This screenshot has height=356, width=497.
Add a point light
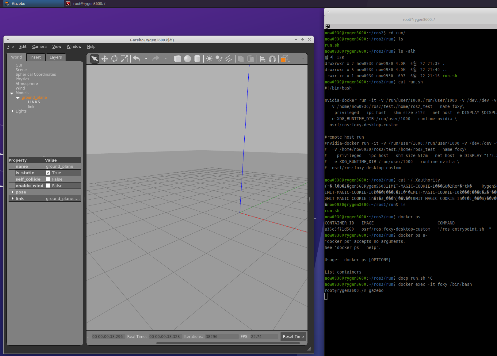209,59
